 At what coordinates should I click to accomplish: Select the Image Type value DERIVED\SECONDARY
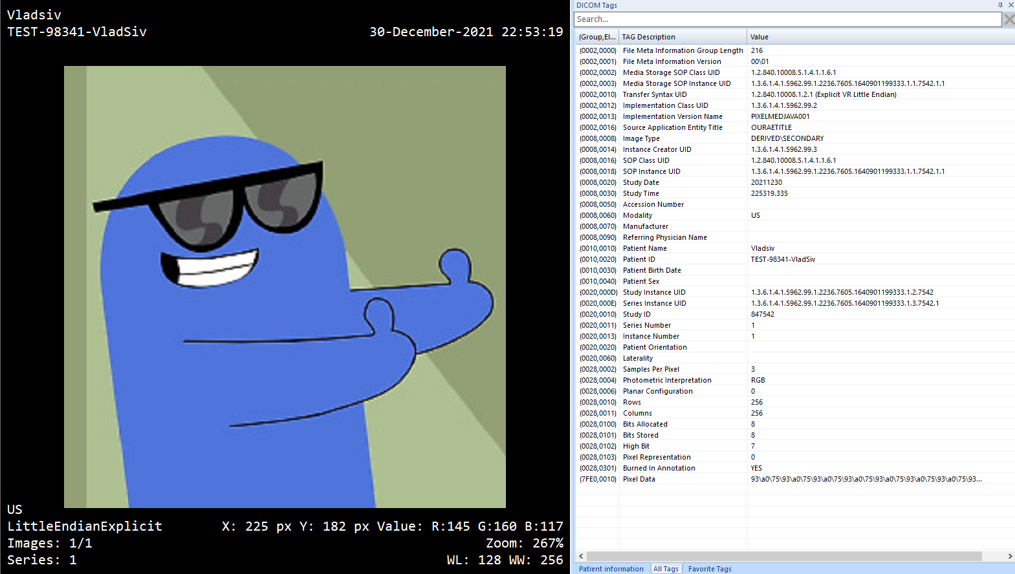click(787, 138)
